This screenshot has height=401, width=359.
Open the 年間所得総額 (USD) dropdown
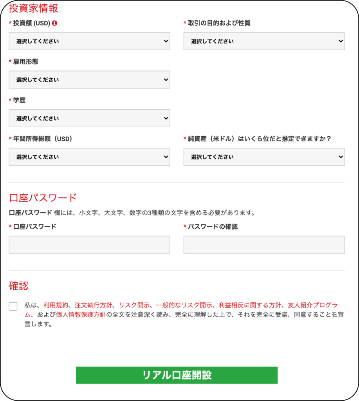[89, 157]
